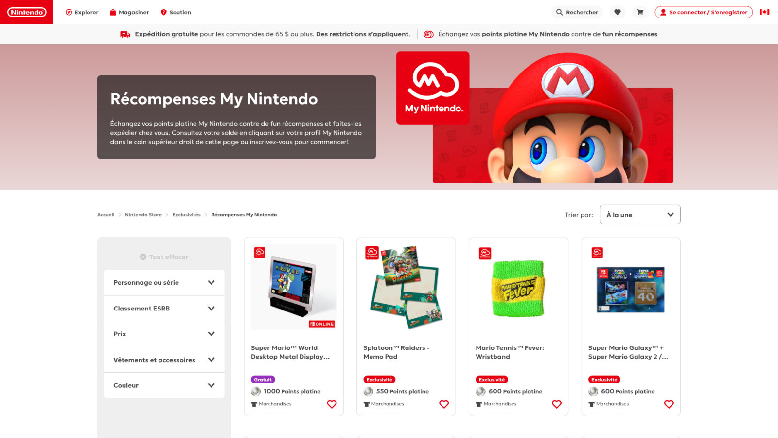Screen dimensions: 778x438
Task: Click the Rechercher search icon
Action: 560,12
